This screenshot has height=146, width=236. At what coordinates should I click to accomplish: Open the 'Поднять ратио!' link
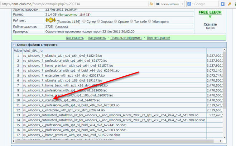pyautogui.click(x=158, y=38)
